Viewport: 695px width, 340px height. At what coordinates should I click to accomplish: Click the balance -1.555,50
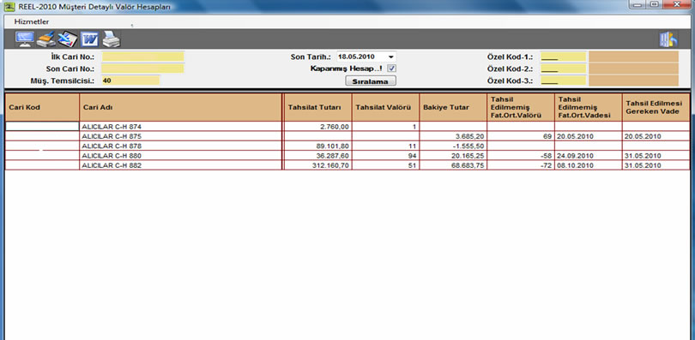(x=468, y=146)
